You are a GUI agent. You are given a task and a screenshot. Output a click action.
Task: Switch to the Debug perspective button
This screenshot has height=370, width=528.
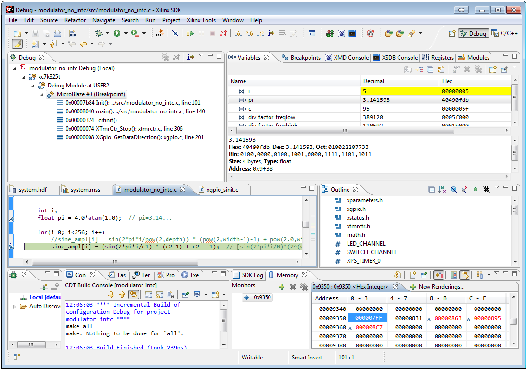(x=473, y=33)
